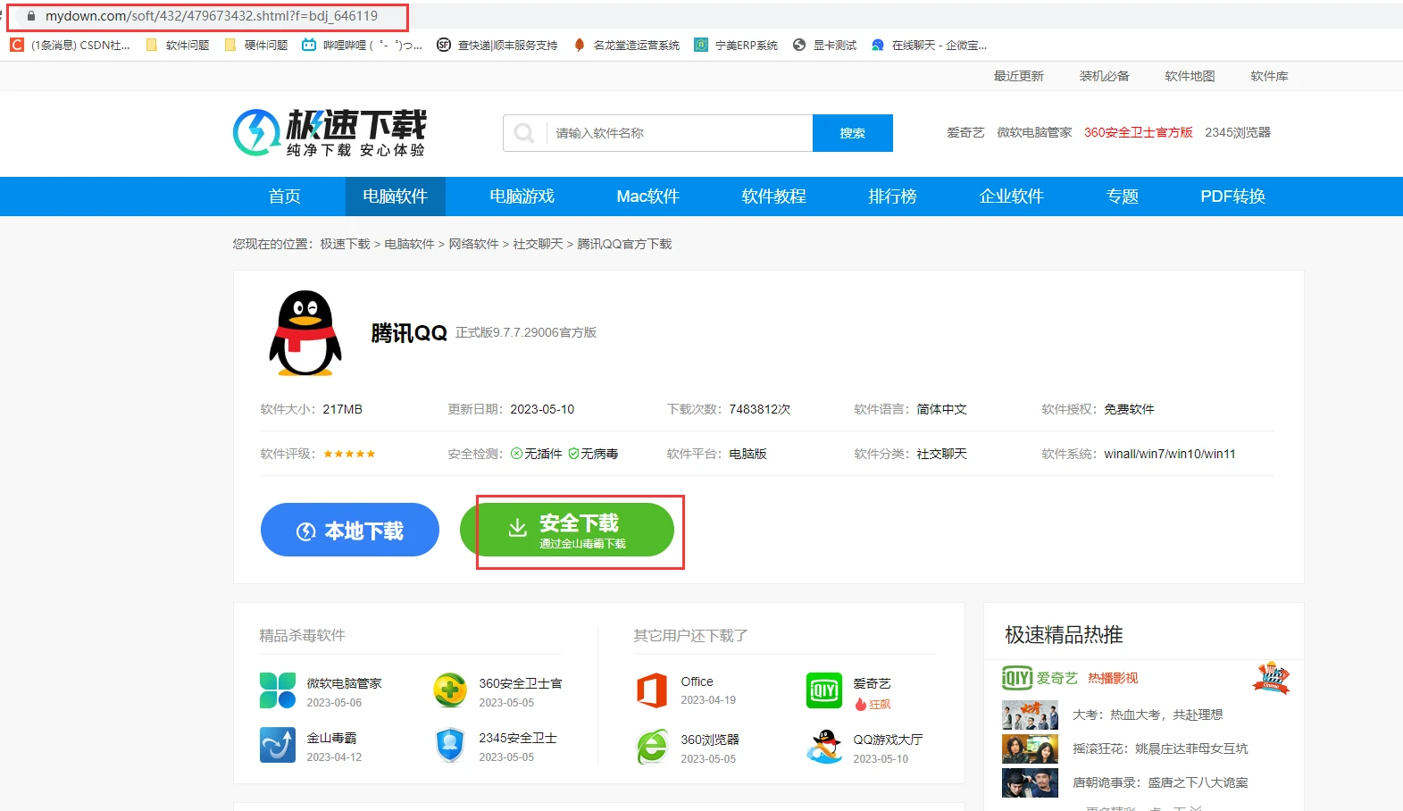Click the five-star 软件评级 rating

tap(349, 454)
